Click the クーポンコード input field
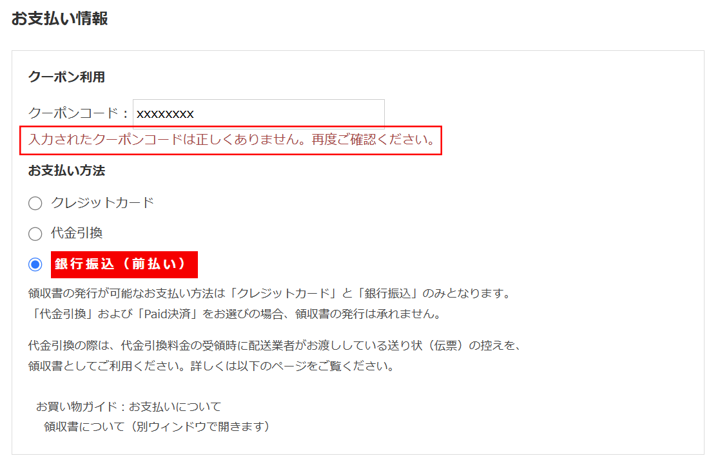The image size is (720, 467). point(258,113)
